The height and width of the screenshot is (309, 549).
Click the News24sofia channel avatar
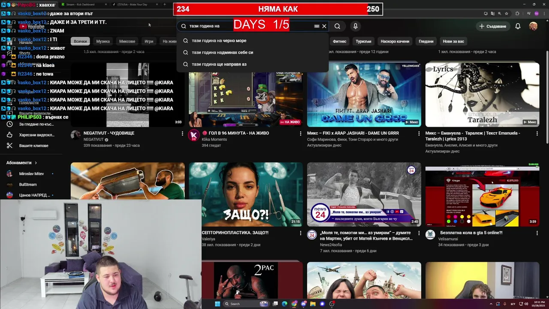point(312,235)
